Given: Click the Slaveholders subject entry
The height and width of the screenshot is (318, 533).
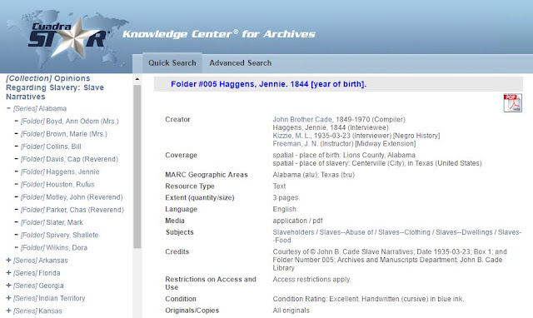Looking at the screenshot, I should point(293,232).
